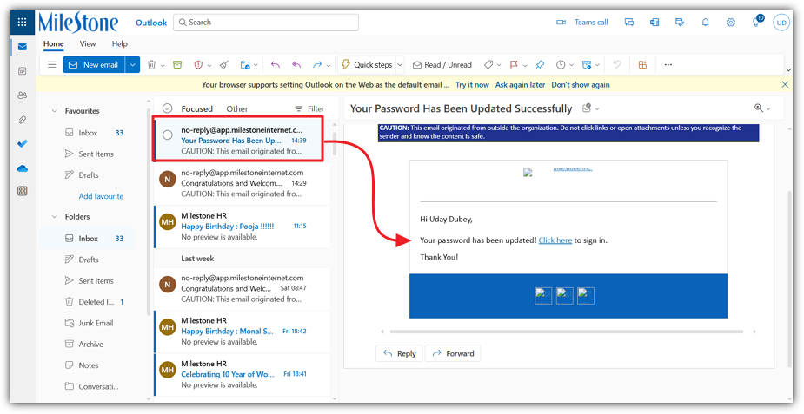
Task: Click the New email button
Action: tap(94, 65)
